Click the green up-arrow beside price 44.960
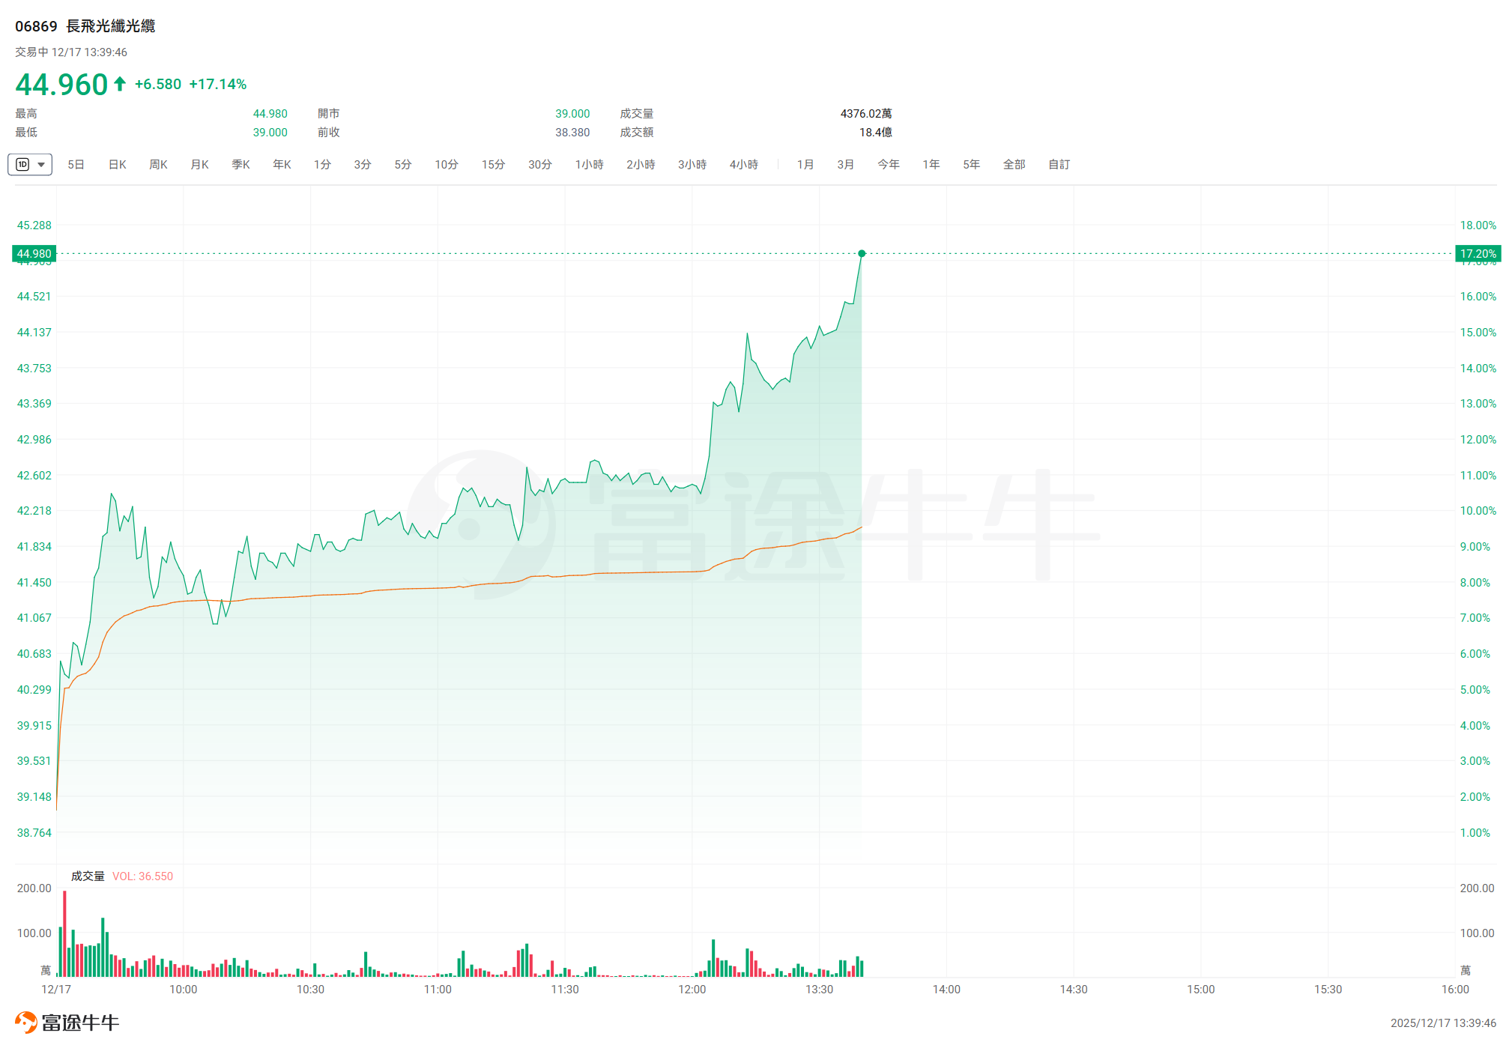Image resolution: width=1512 pixels, height=1048 pixels. (x=120, y=84)
